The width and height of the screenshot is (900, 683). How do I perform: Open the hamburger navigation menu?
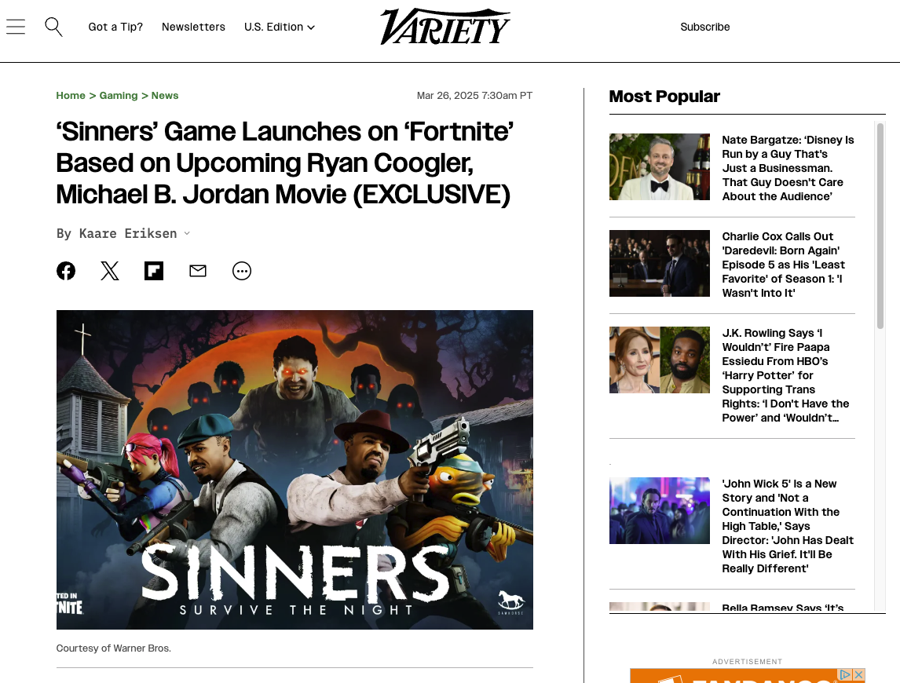click(x=16, y=27)
